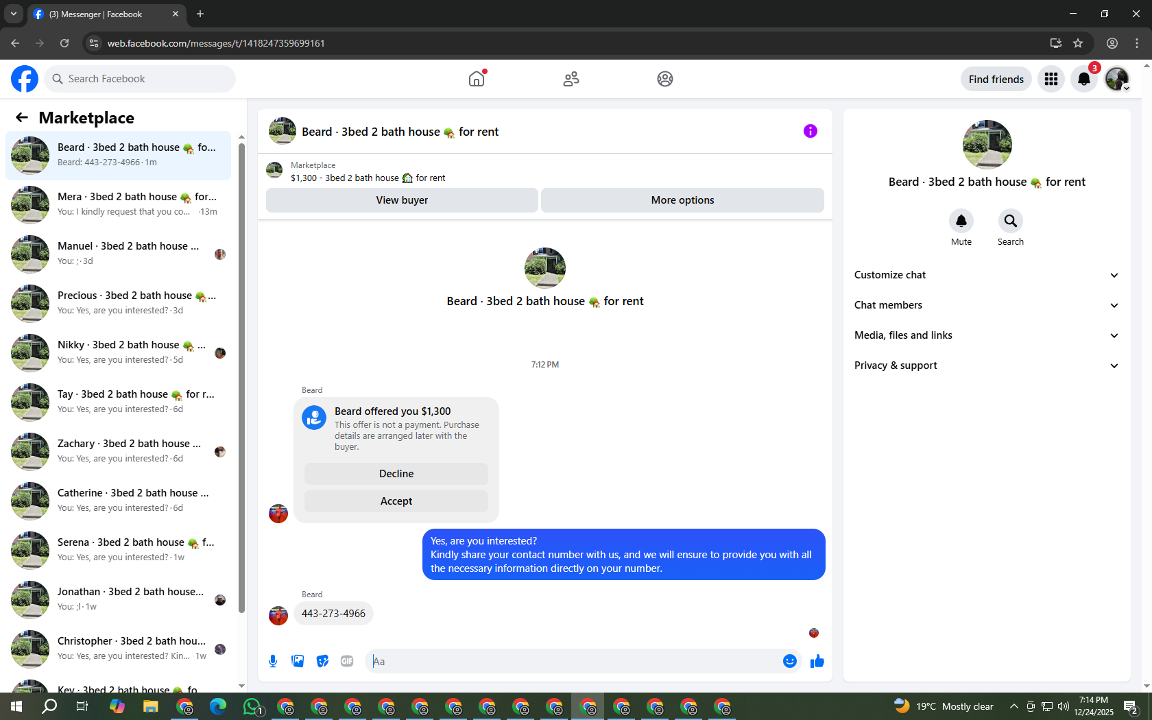The width and height of the screenshot is (1152, 720).
Task: Open the account profile picture menu
Action: click(x=1117, y=79)
